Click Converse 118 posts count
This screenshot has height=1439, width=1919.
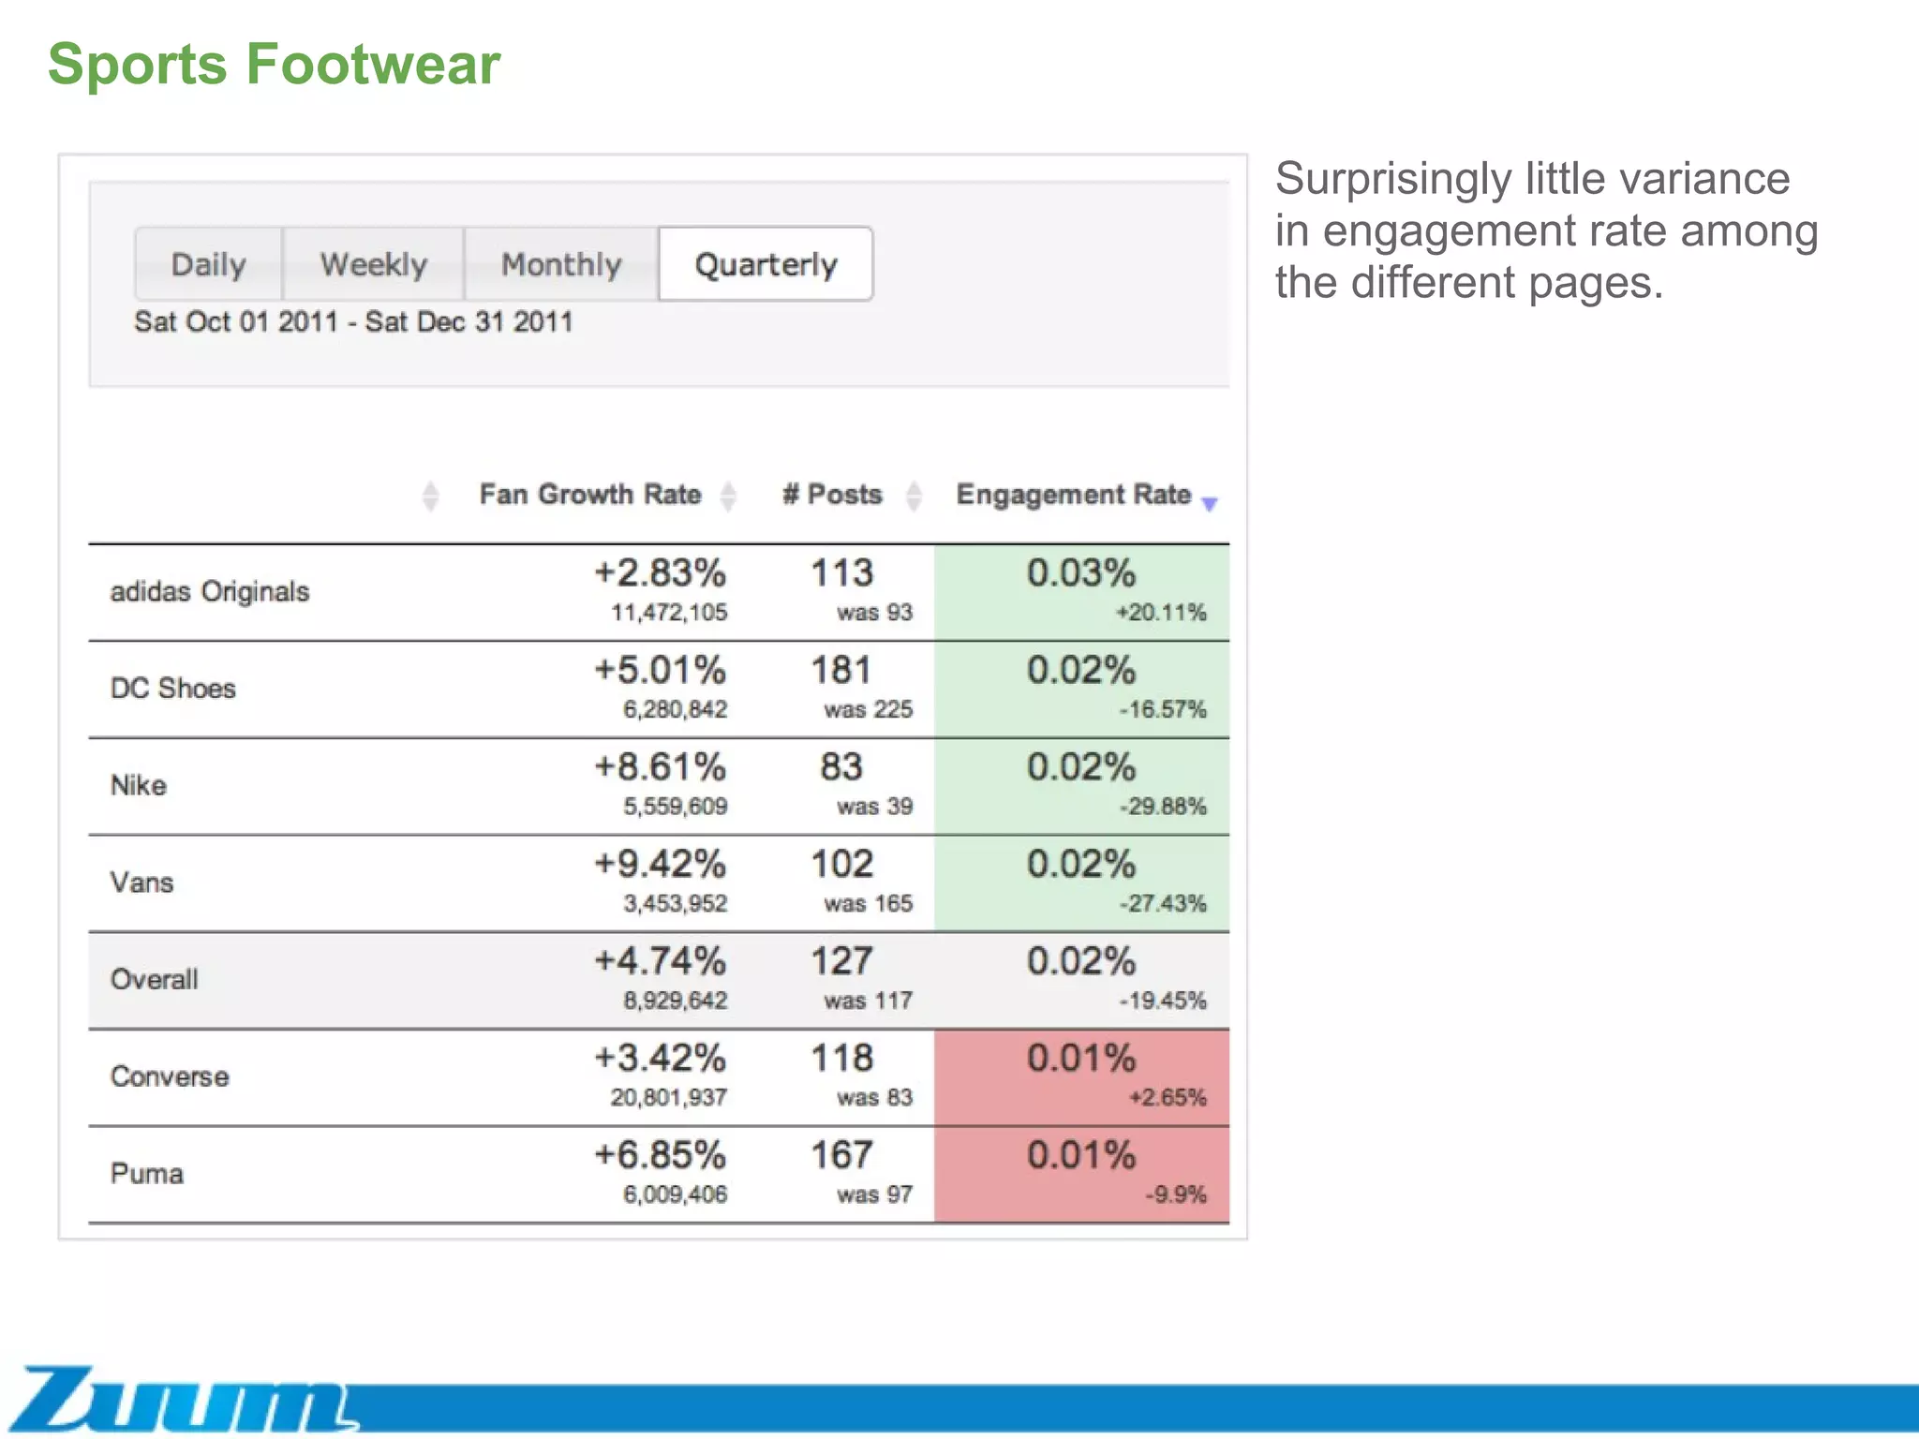842,1058
